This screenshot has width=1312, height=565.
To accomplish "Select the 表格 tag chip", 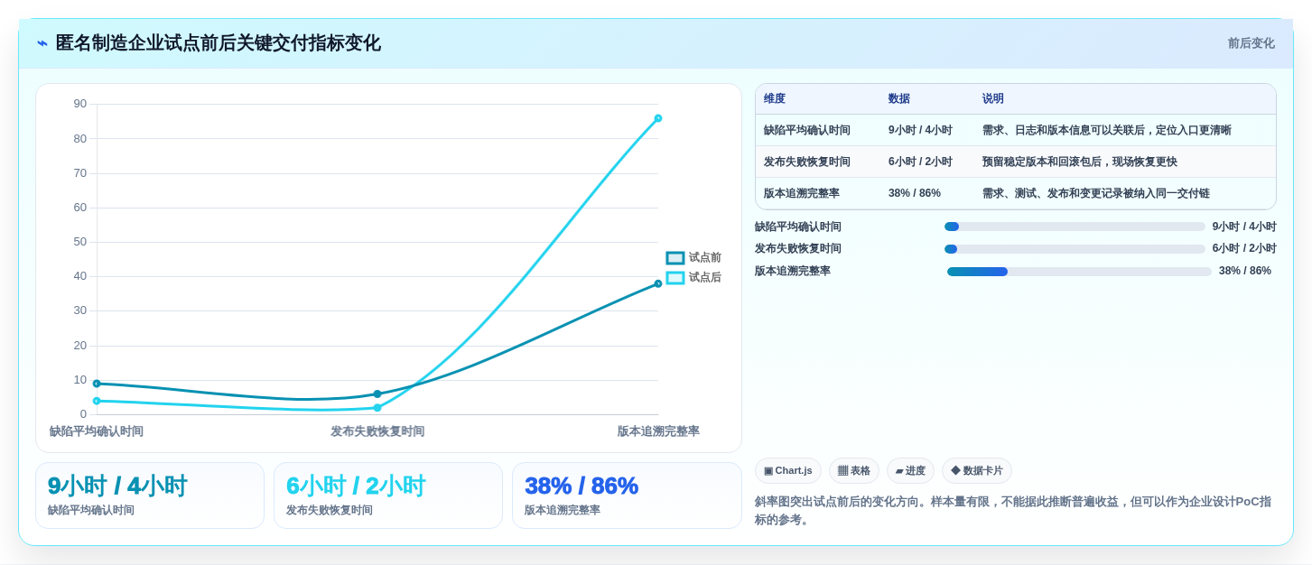I will tap(854, 471).
